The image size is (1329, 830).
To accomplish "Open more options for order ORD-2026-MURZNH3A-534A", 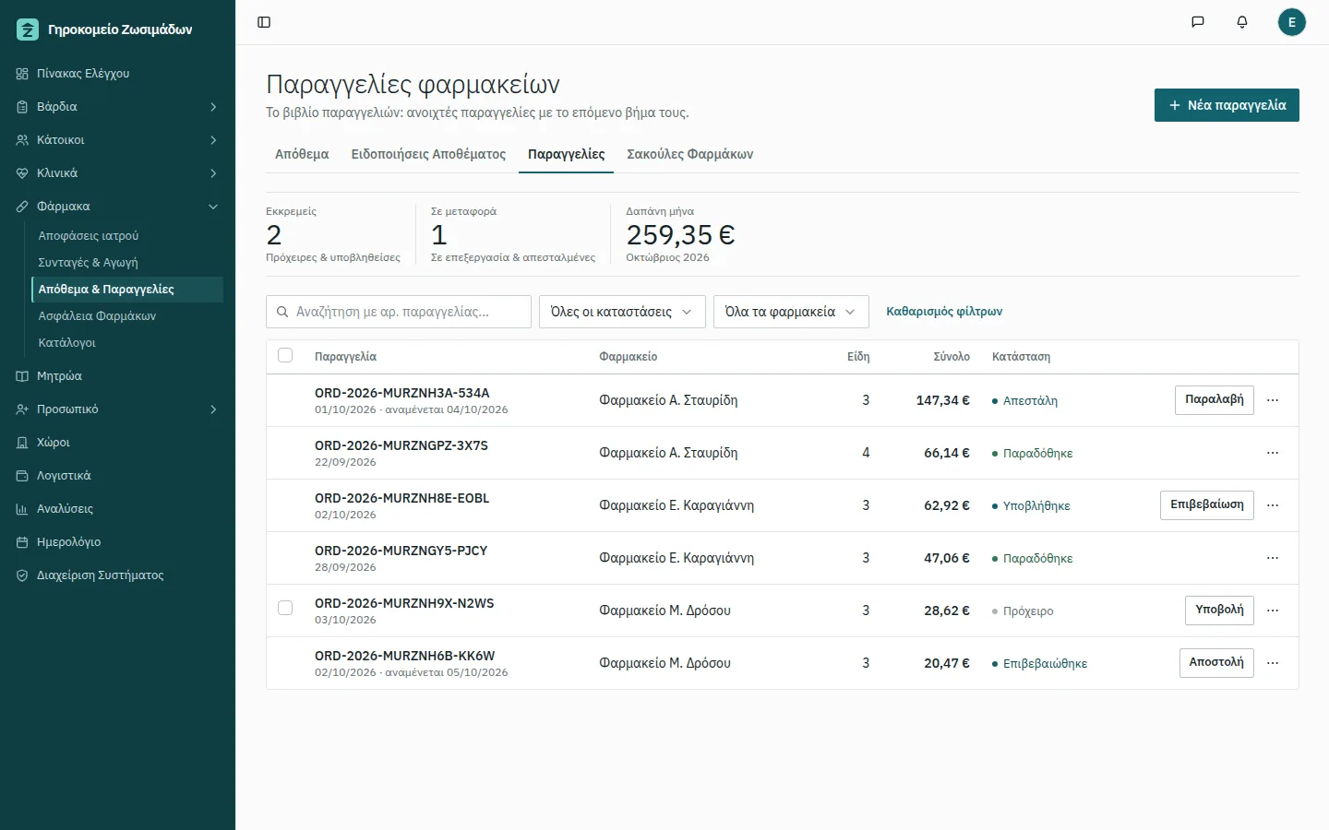I will 1273,400.
